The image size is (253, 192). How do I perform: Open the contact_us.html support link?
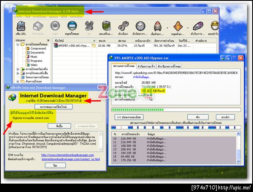71,159
